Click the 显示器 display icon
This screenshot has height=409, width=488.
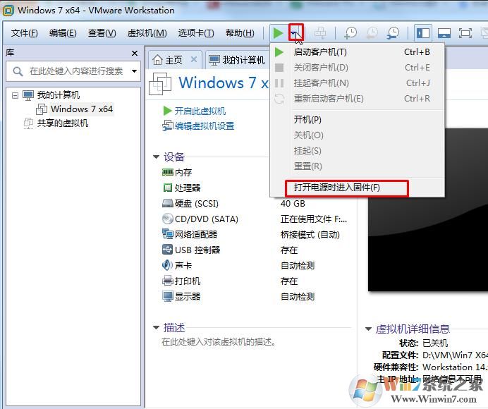tap(167, 296)
